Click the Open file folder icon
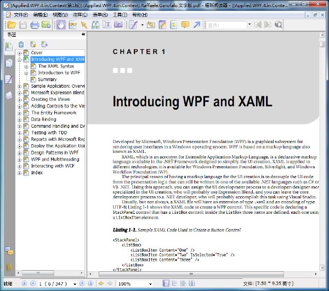Screen dimensions: 329x291 (12, 25)
